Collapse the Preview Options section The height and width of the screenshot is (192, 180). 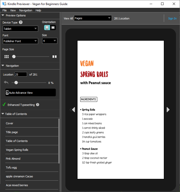click(3, 15)
